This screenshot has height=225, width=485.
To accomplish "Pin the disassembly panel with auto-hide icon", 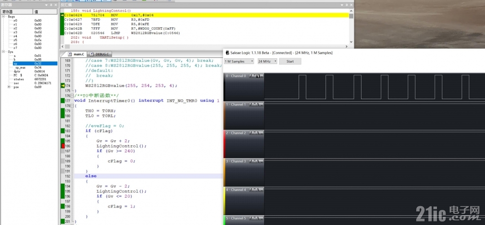I will click(346, 4).
